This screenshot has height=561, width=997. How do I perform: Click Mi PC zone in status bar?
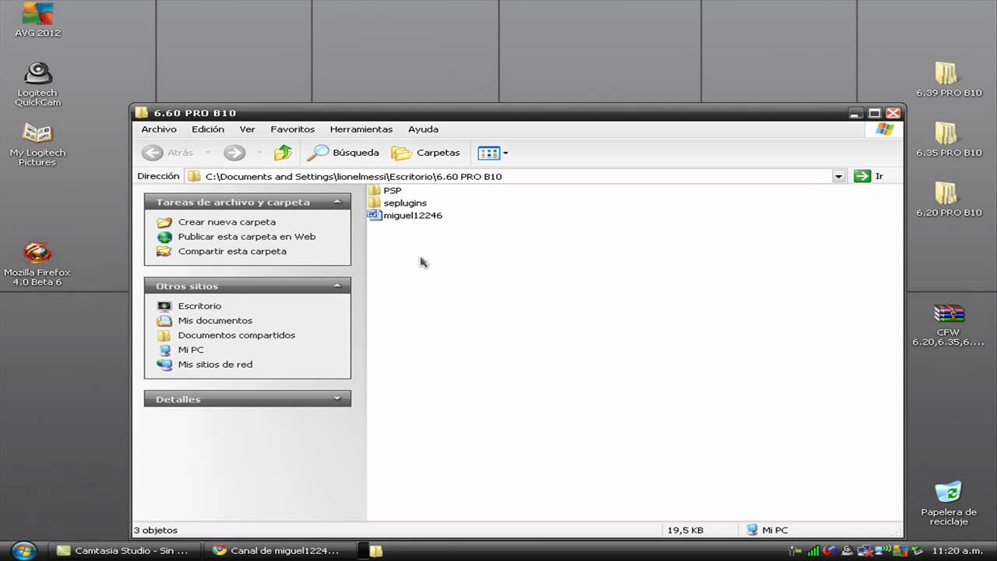767,530
